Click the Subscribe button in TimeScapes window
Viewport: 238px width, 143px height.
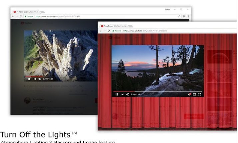click(194, 117)
